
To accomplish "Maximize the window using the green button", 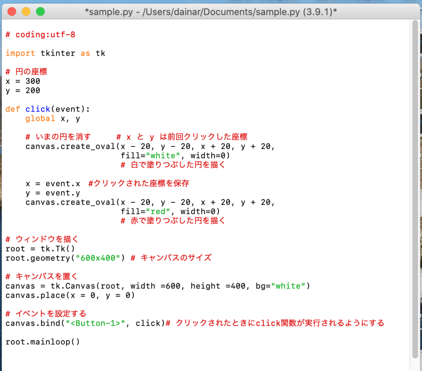I will [x=40, y=12].
